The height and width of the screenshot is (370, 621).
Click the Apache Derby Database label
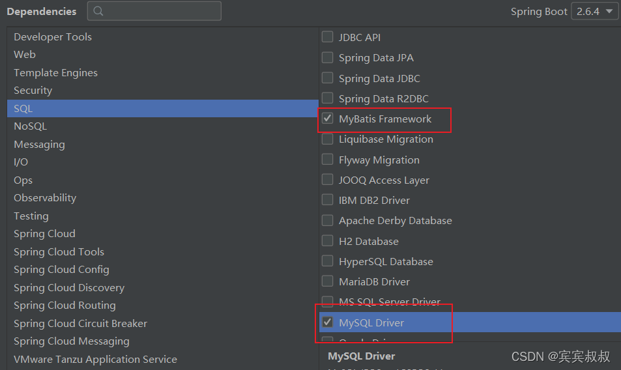point(396,221)
